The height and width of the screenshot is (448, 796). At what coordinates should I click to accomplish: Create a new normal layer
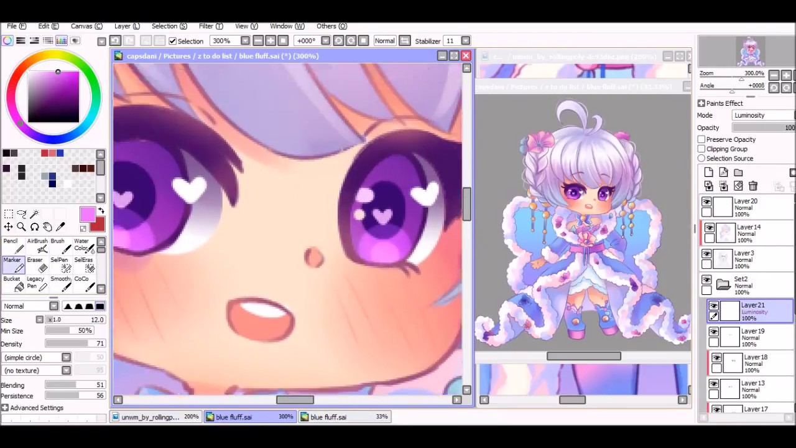709,172
